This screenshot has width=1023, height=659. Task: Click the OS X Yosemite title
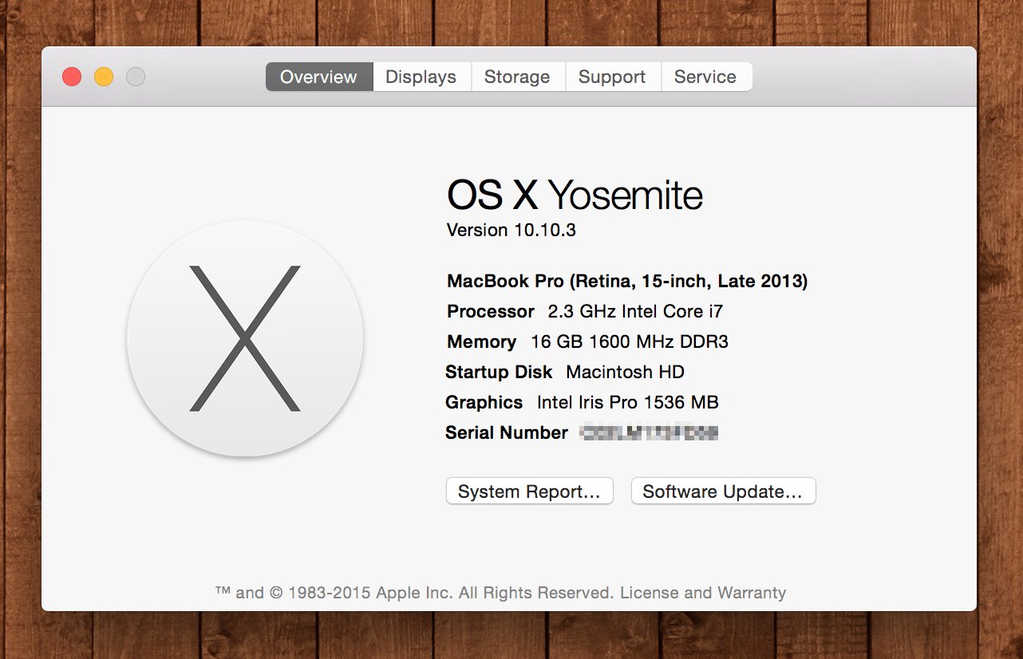tap(575, 195)
